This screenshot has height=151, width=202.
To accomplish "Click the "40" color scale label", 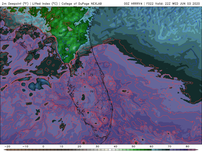I will (x=115, y=146).
